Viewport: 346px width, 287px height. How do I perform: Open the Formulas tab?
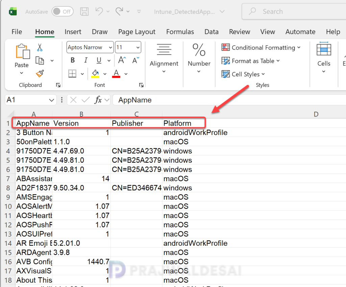pos(180,32)
